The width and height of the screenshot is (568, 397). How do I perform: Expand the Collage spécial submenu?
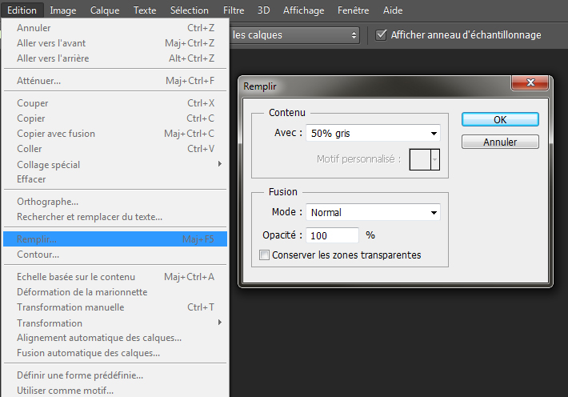[x=220, y=164]
